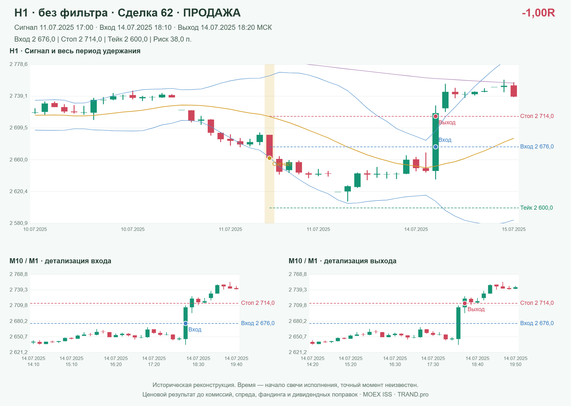Click the signal/entry/exit timestamp line
This screenshot has width=571, height=406.
143,28
